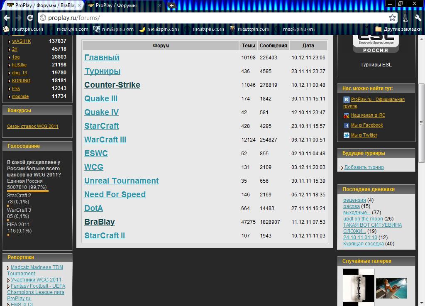Open the рецензия diary entry
The width and height of the screenshot is (425, 306).
pos(354,200)
